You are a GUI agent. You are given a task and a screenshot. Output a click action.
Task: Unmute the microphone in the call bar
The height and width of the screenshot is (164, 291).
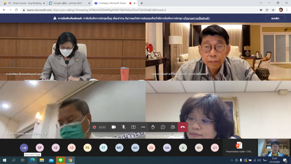click(123, 127)
